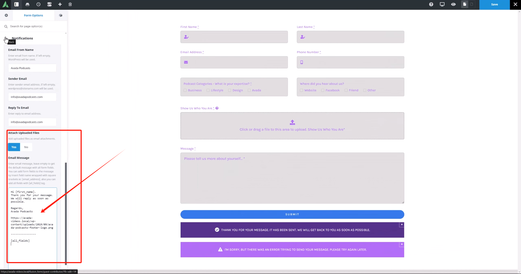The image size is (521, 274).
Task: Check the Facebook checkbox option
Action: (x=323, y=90)
